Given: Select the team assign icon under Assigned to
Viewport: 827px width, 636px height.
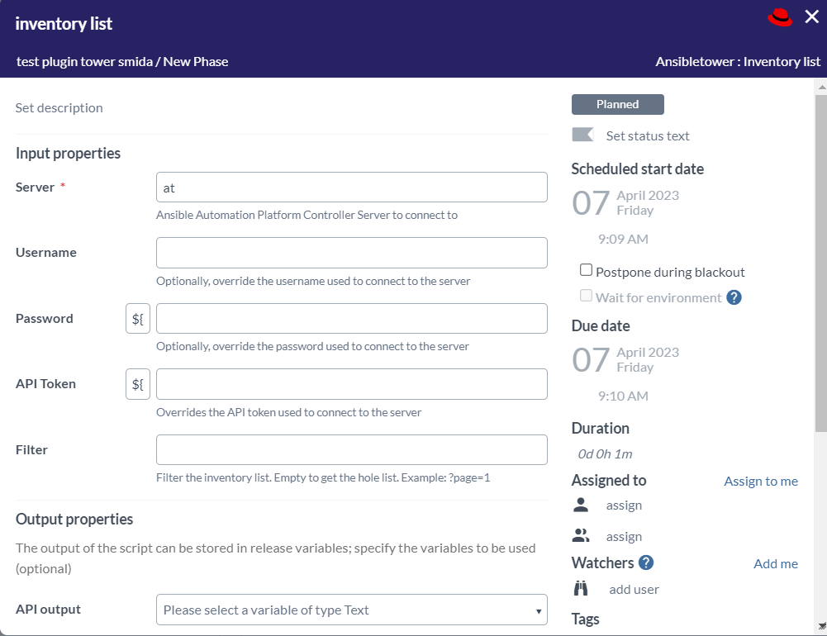Looking at the screenshot, I should (x=581, y=535).
